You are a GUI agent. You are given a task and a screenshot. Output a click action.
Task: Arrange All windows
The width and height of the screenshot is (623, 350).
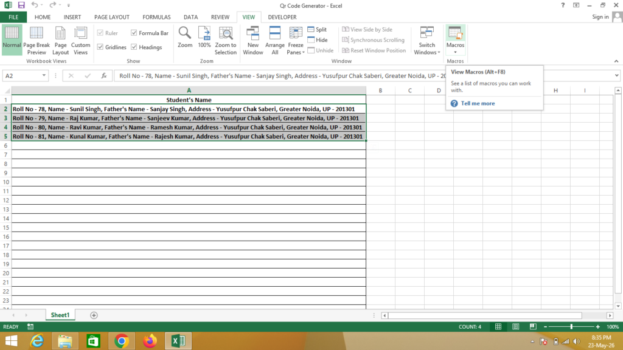click(274, 39)
